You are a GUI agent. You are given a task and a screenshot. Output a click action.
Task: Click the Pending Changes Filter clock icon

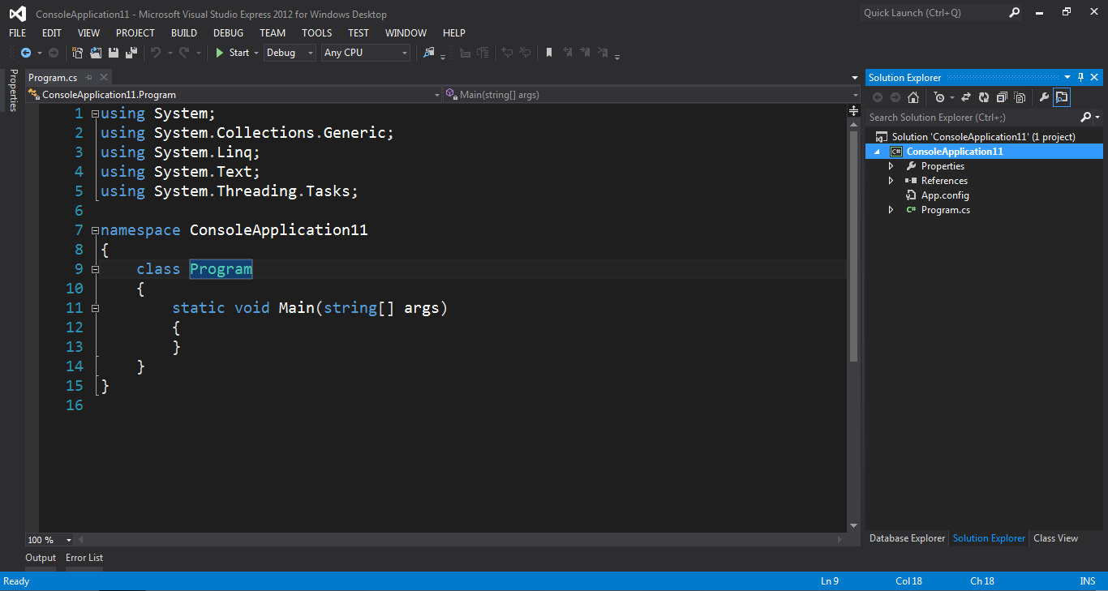(x=939, y=97)
